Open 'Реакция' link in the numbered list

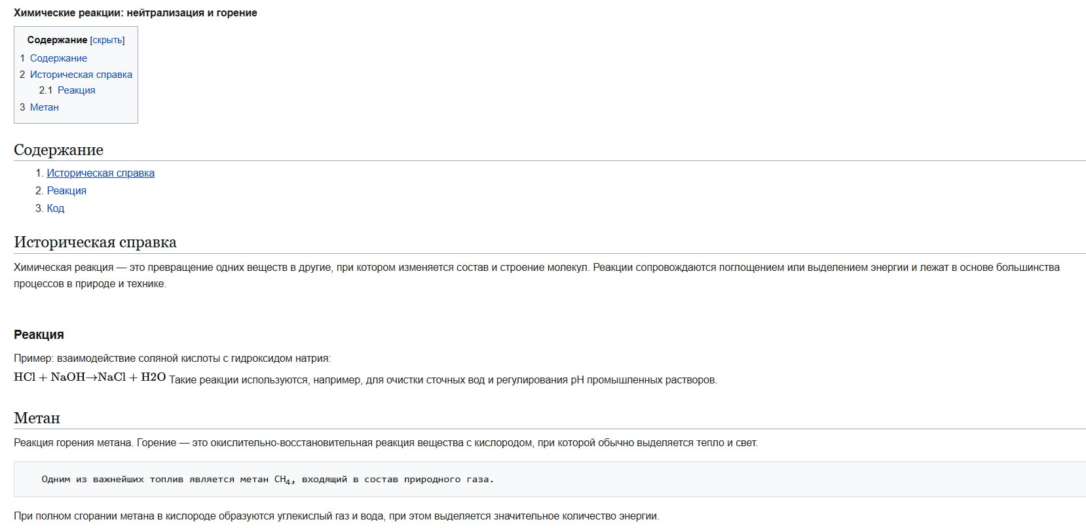tap(66, 191)
